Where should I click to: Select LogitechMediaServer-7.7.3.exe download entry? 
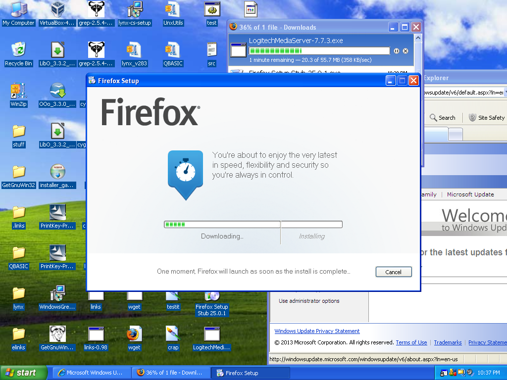click(321, 50)
